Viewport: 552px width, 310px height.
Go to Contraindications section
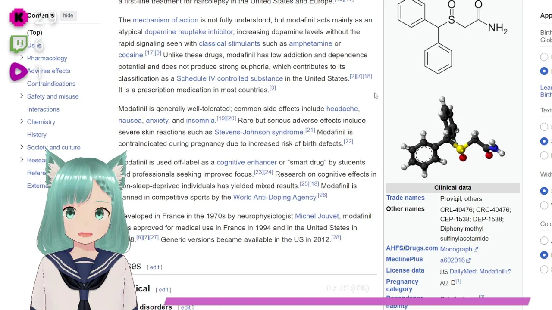(x=51, y=84)
